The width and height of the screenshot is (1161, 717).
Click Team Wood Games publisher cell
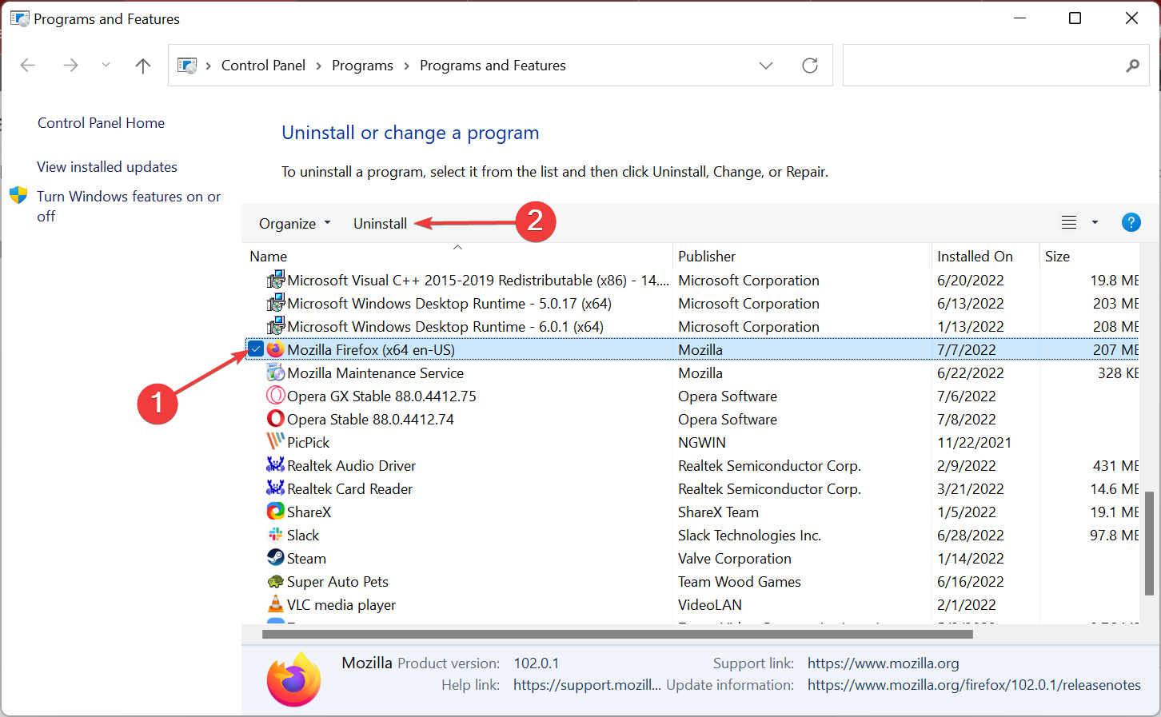pos(740,582)
